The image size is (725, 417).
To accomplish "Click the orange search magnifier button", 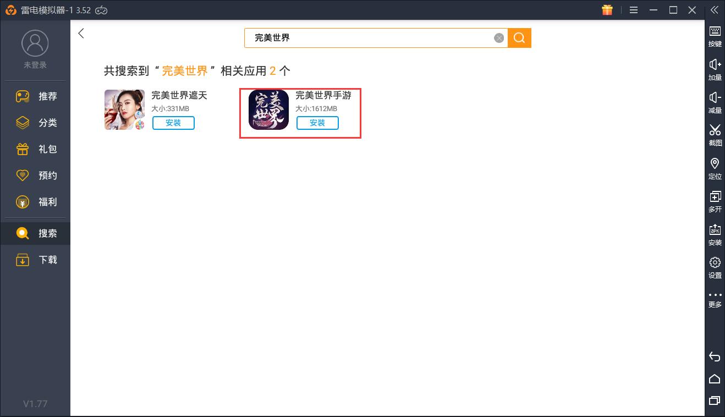I will click(519, 38).
